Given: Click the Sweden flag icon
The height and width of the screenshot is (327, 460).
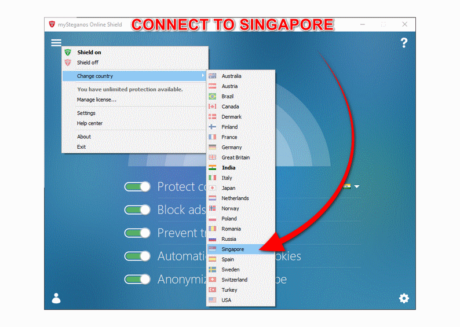Looking at the screenshot, I should [213, 269].
